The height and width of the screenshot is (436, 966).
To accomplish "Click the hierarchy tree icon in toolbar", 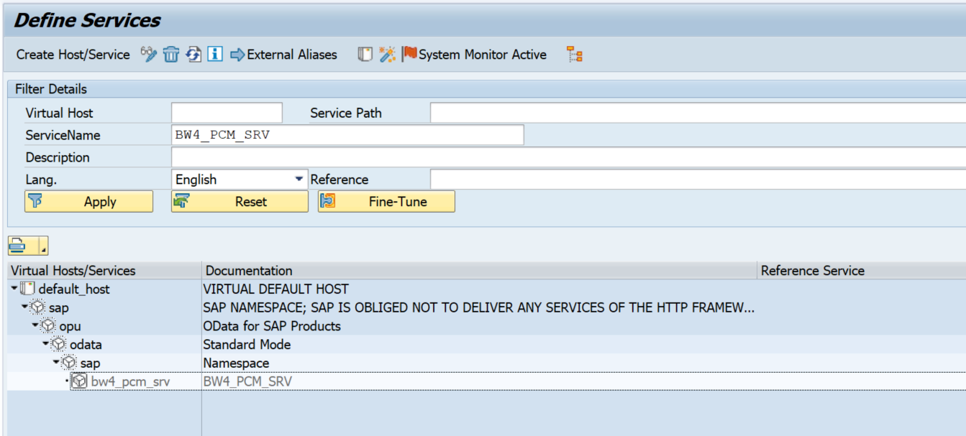I will pos(574,55).
